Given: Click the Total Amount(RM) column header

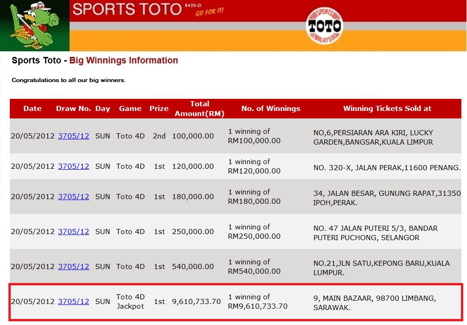Looking at the screenshot, I should pos(199,109).
